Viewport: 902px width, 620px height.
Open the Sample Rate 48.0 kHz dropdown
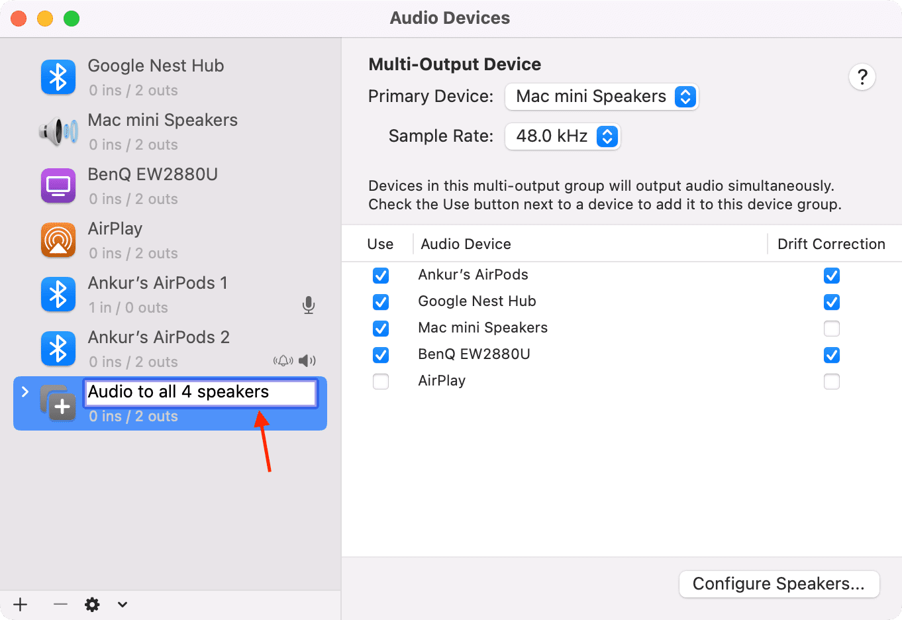pos(562,136)
